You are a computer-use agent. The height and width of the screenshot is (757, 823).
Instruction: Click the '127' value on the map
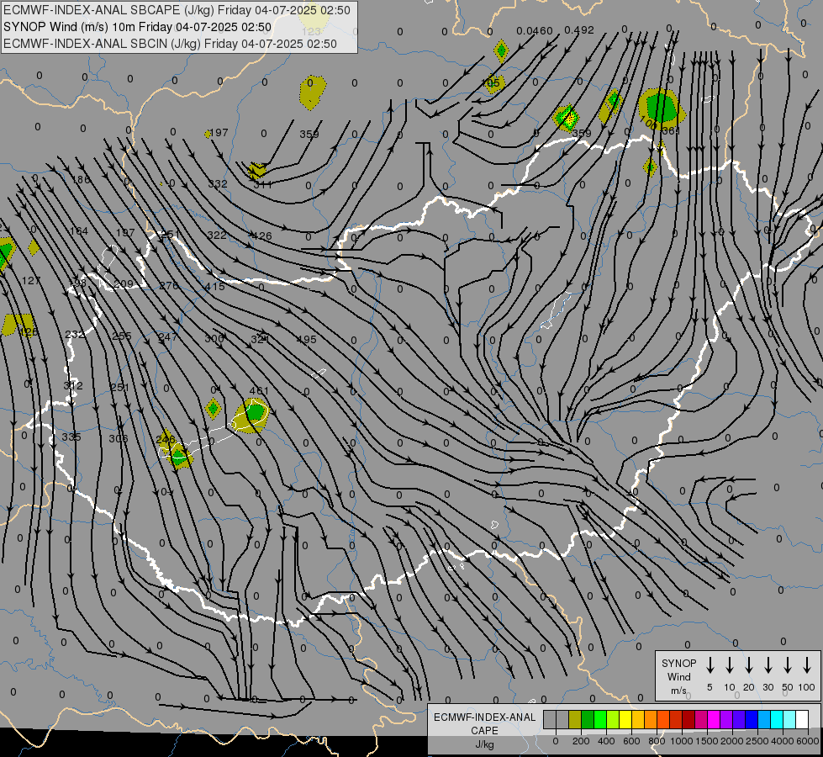click(31, 281)
